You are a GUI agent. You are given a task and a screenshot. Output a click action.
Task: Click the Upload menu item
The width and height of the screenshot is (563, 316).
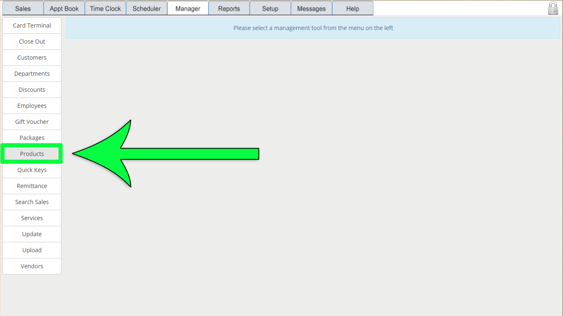(32, 250)
